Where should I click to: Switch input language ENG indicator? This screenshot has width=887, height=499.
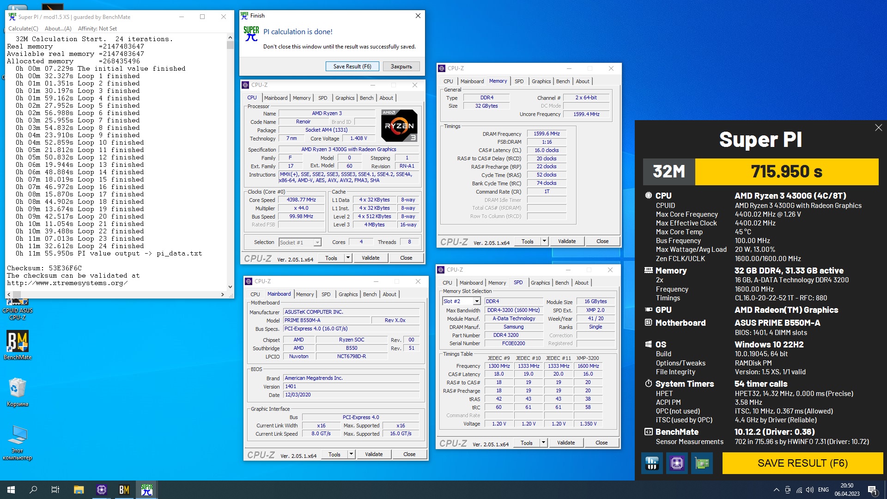(823, 490)
